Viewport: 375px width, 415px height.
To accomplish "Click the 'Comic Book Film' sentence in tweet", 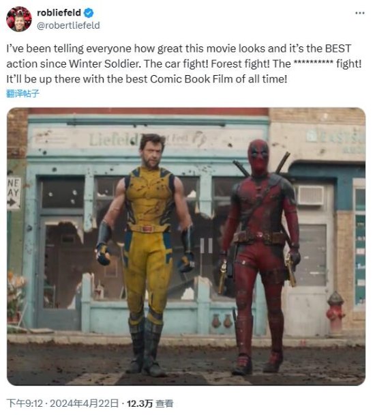I will pos(147,79).
